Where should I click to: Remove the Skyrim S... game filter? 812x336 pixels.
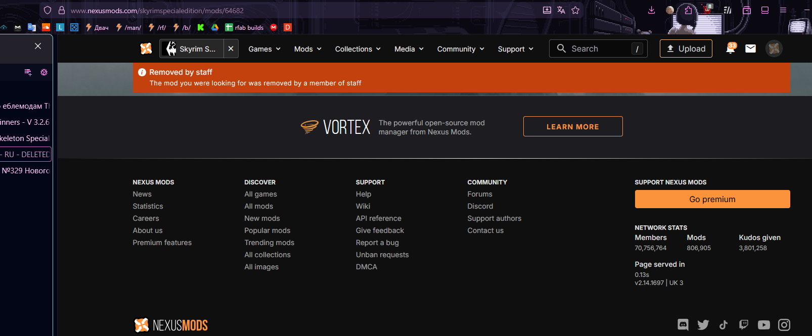[x=231, y=49]
